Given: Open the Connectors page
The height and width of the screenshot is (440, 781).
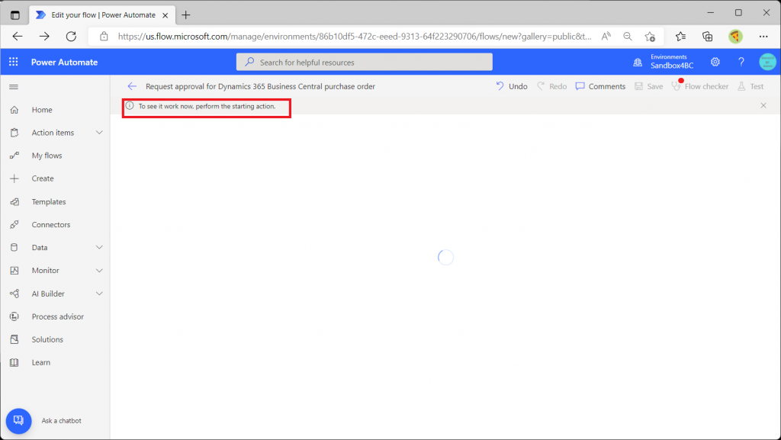Looking at the screenshot, I should click(x=51, y=224).
